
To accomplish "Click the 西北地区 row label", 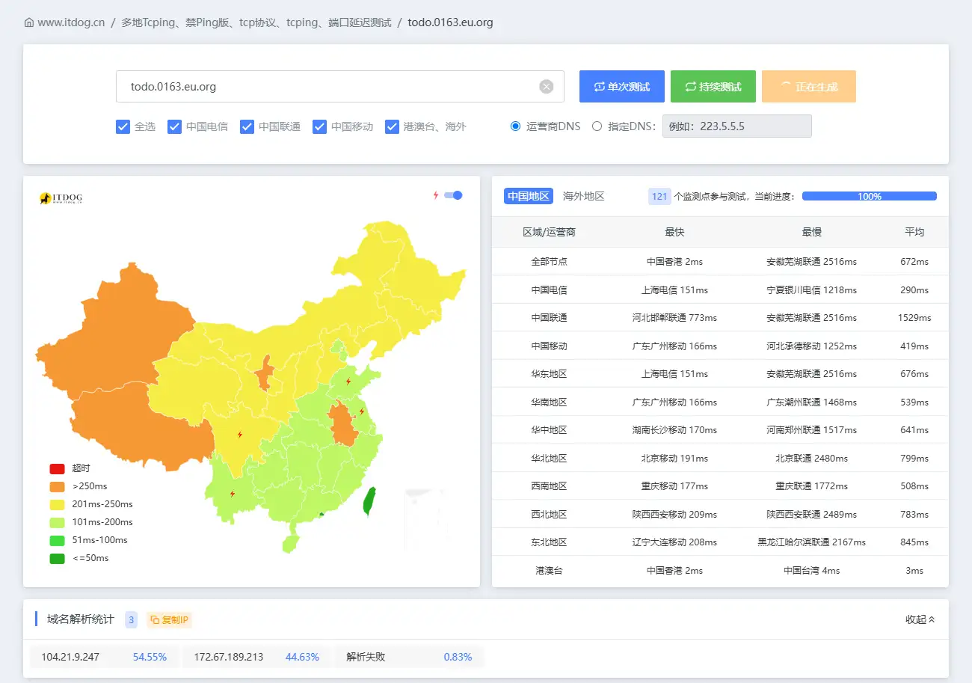I will coord(550,515).
